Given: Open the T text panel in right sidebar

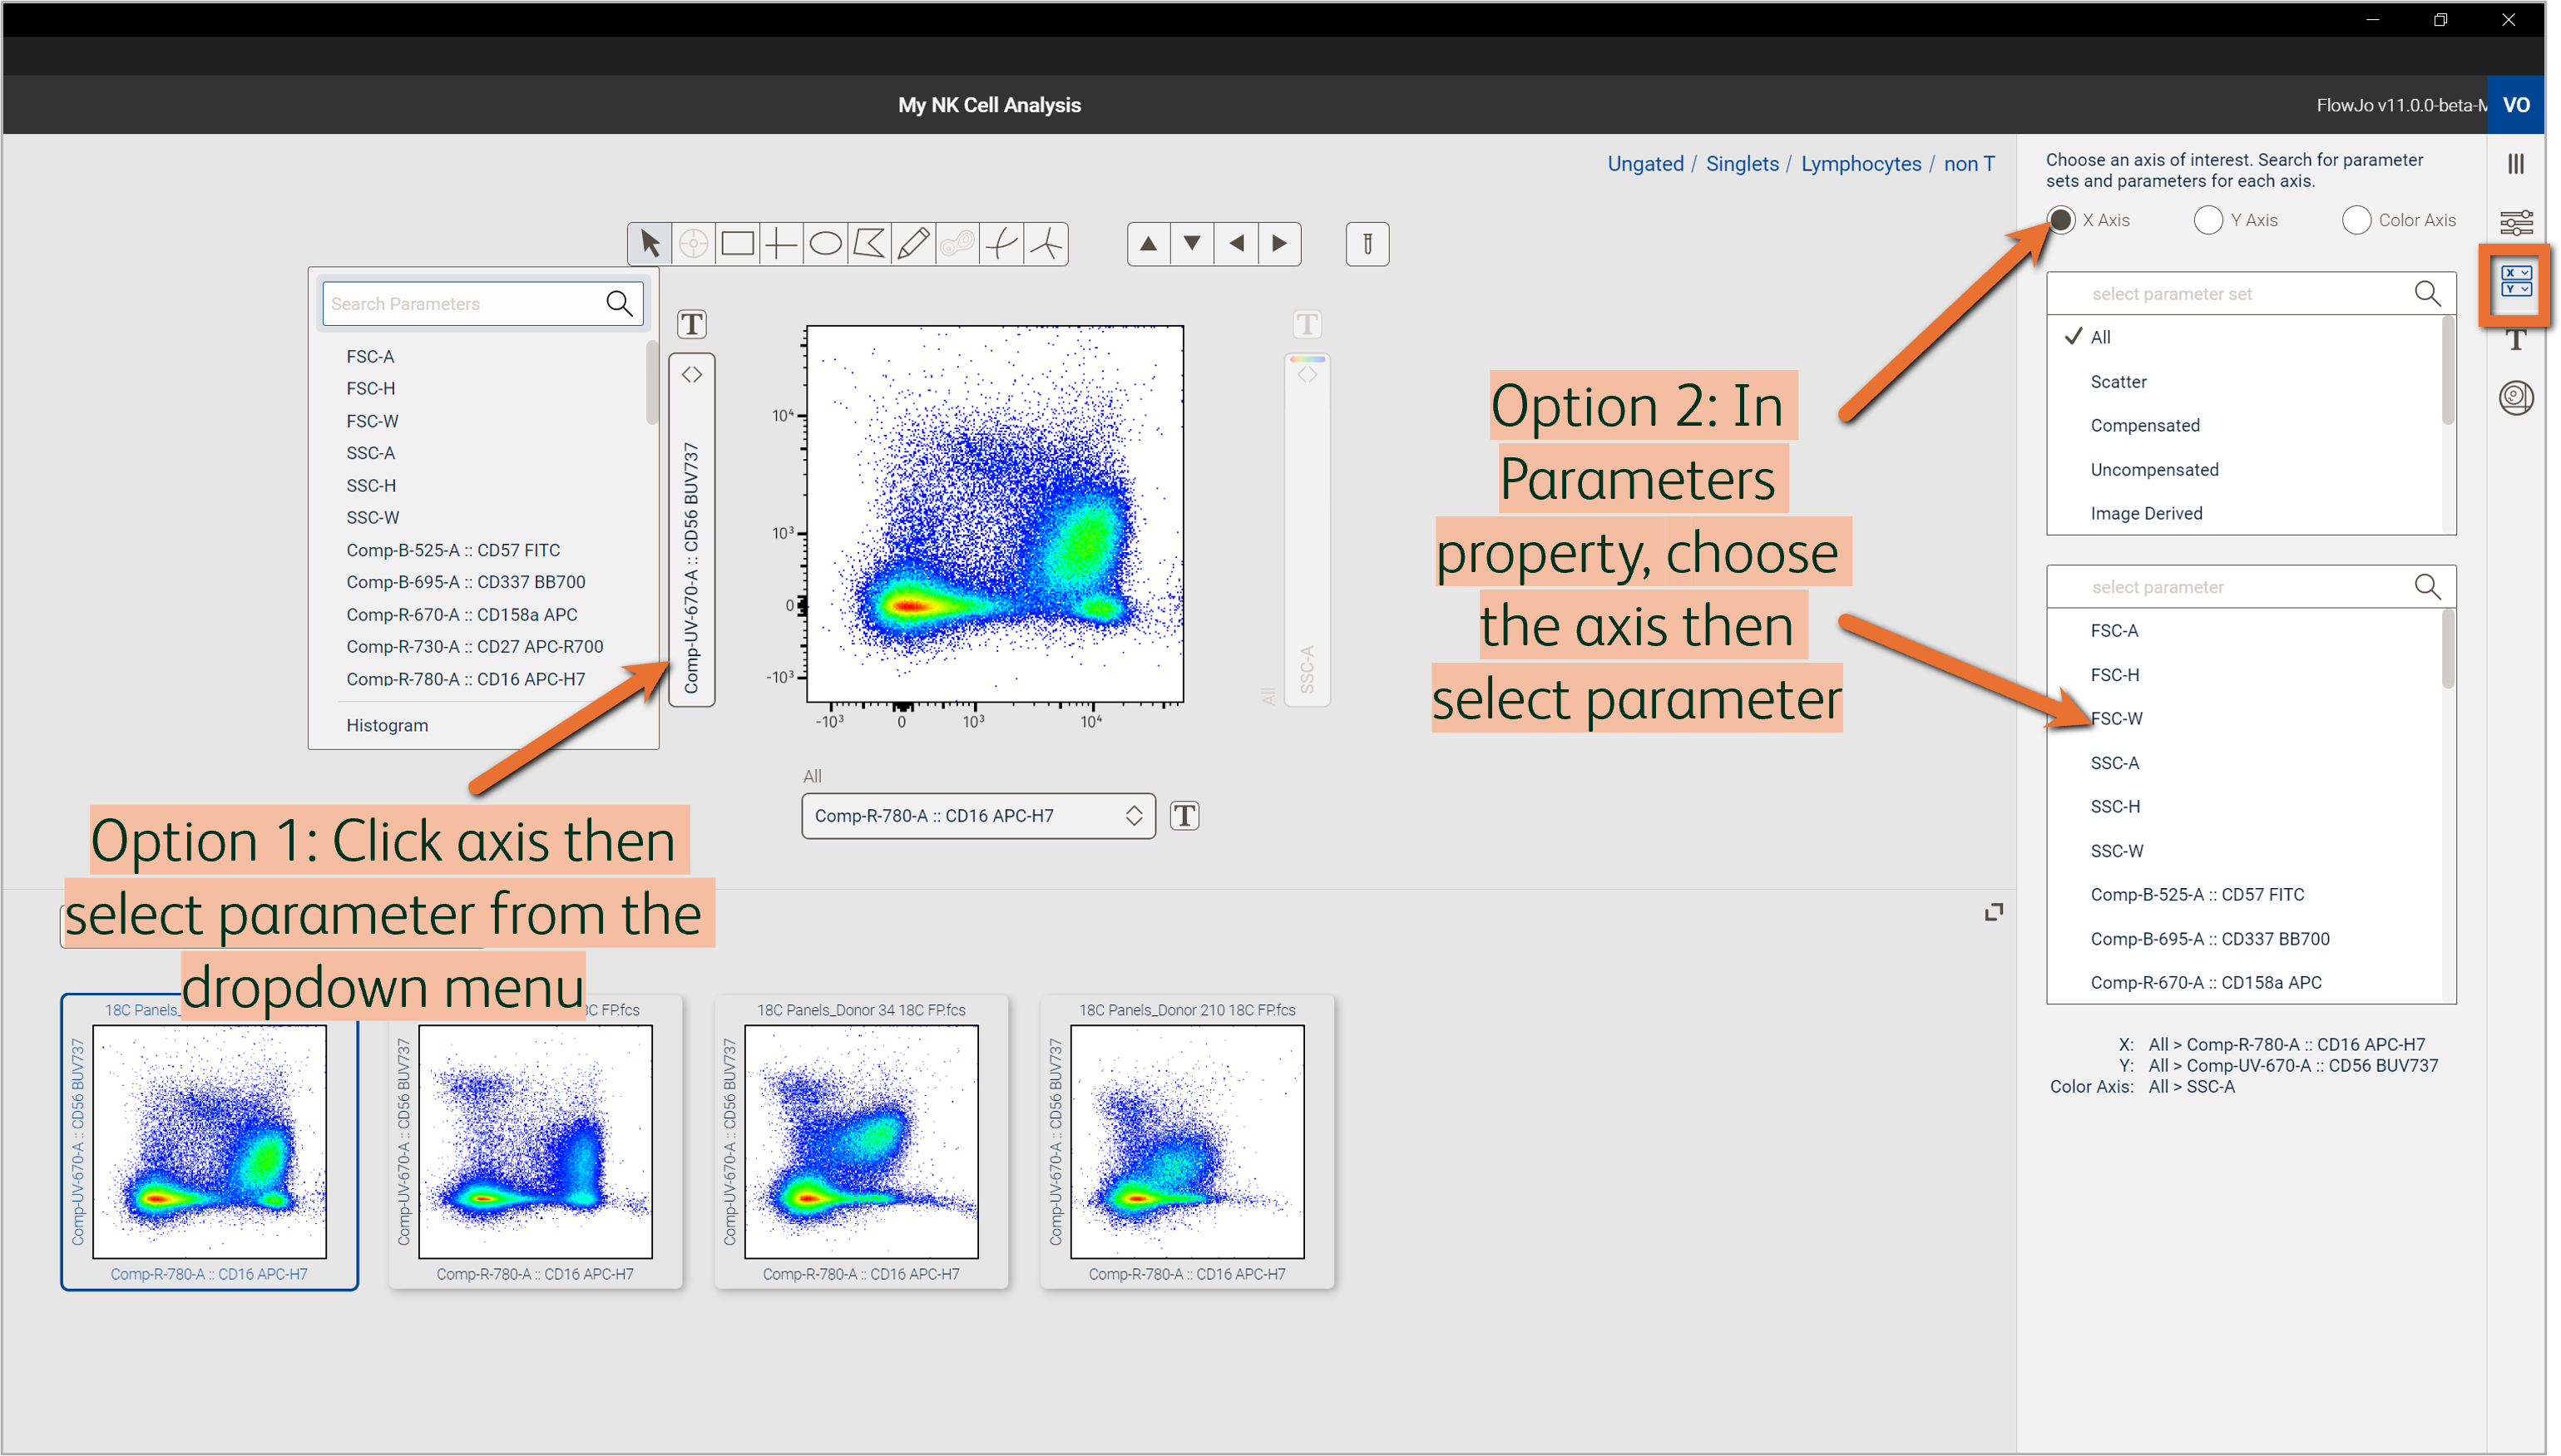Looking at the screenshot, I should tap(2518, 340).
